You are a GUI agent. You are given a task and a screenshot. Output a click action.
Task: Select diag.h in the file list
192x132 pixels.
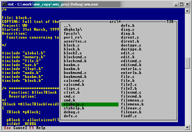coord(128,33)
